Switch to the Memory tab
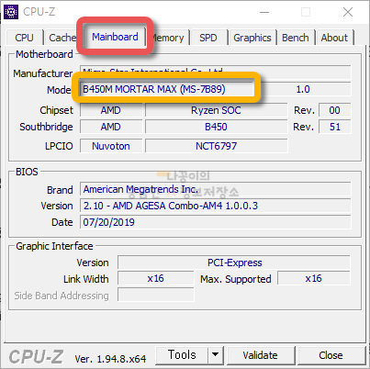 [169, 38]
